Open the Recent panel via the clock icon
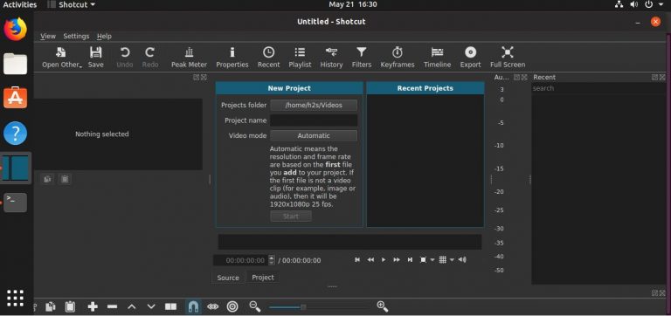 point(268,58)
